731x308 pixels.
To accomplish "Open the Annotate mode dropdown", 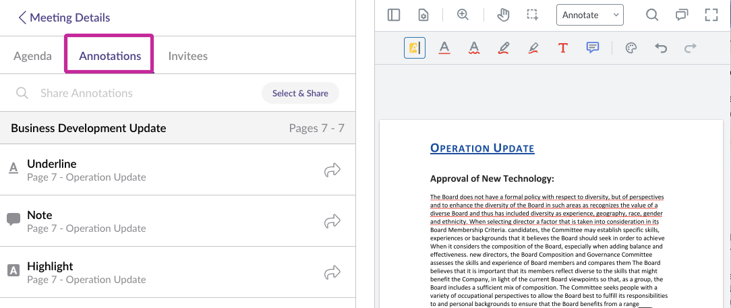I will 590,15.
